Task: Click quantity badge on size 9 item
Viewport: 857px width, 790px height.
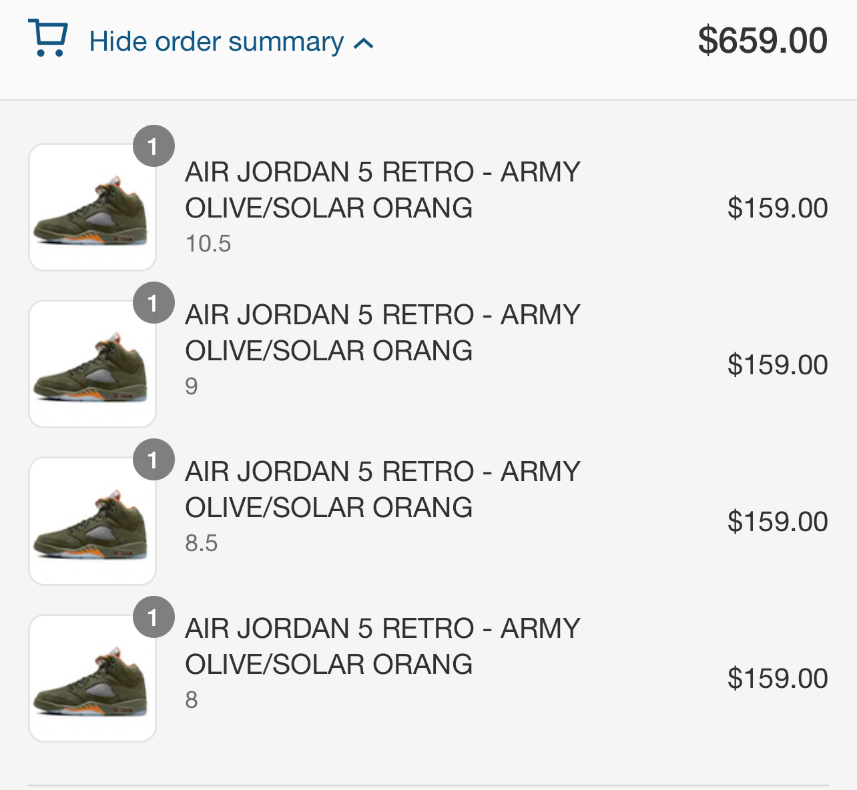Action: tap(154, 303)
